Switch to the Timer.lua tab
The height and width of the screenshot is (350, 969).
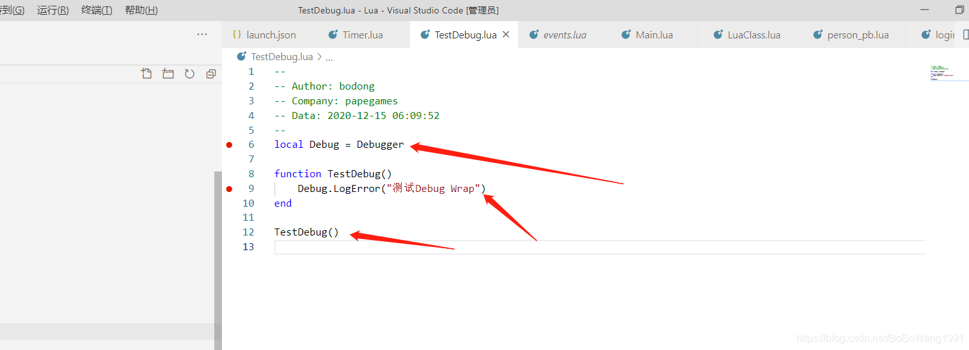(x=363, y=35)
